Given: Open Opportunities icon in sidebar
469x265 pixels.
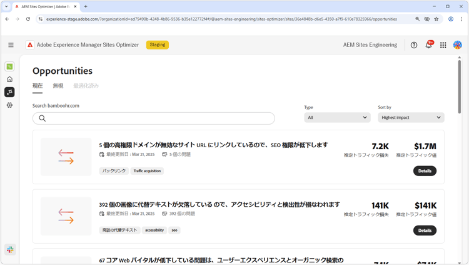Looking at the screenshot, I should tap(9, 92).
